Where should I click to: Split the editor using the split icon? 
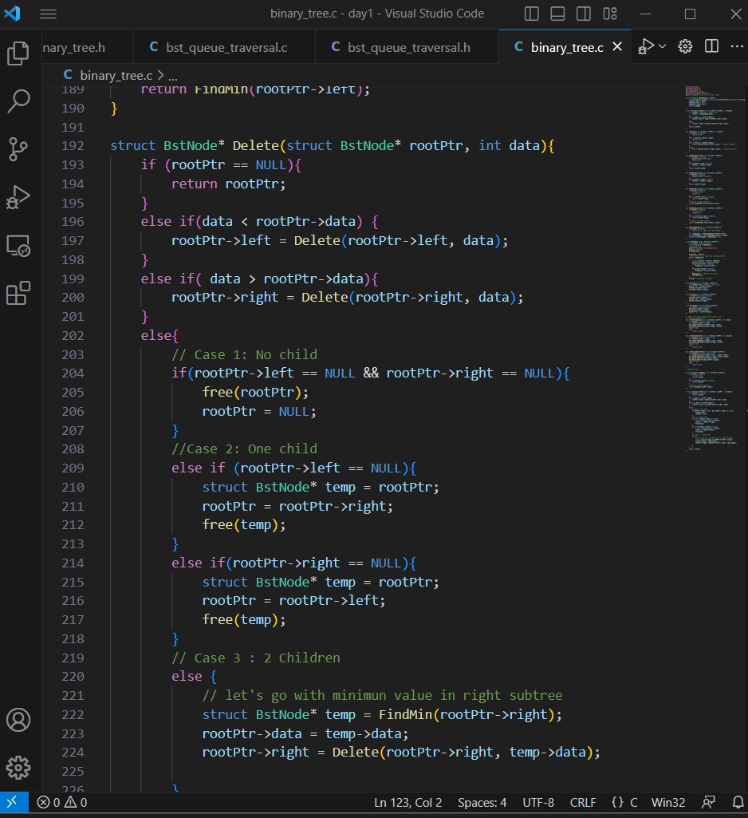coord(711,47)
